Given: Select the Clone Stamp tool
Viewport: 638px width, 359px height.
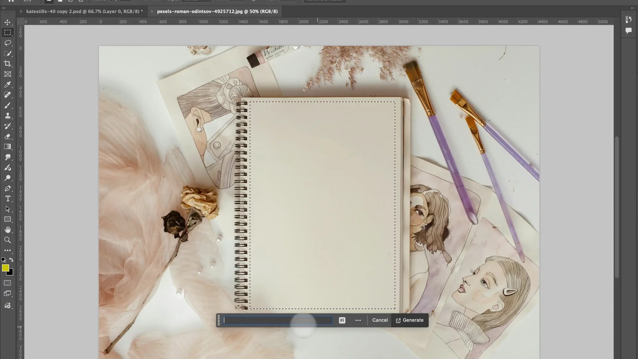Looking at the screenshot, I should pos(8,116).
